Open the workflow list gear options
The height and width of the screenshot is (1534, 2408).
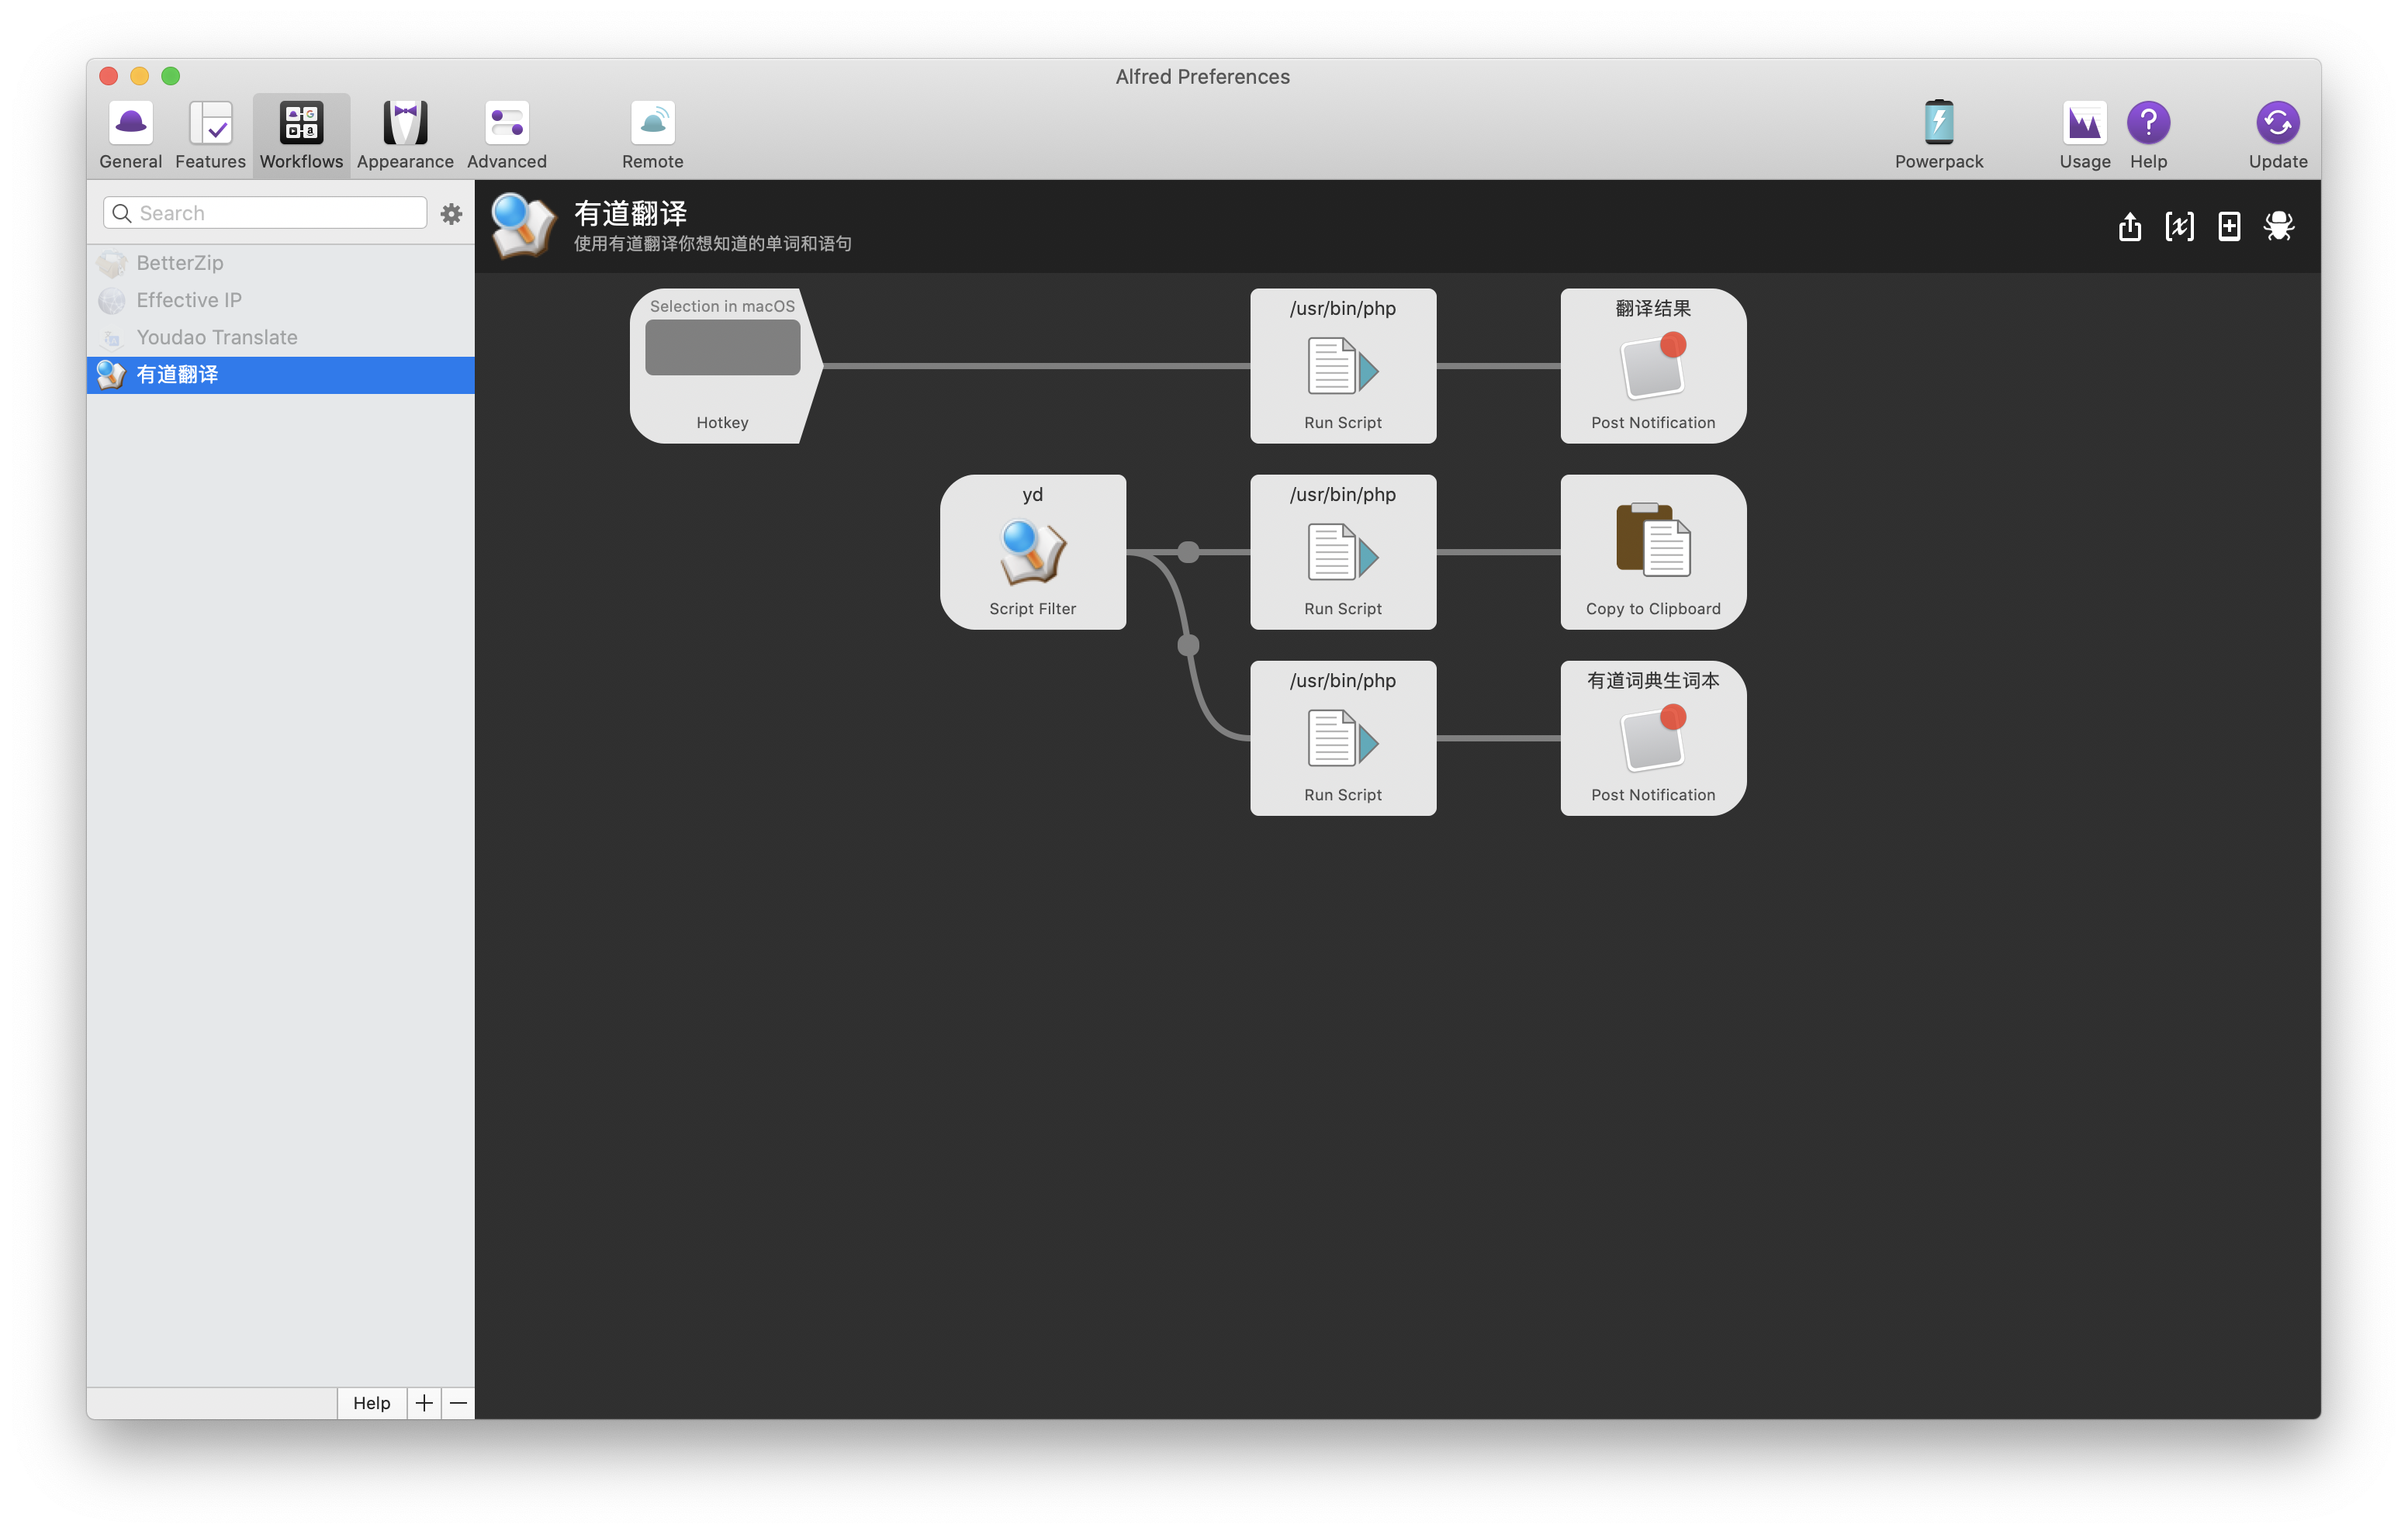[x=451, y=214]
